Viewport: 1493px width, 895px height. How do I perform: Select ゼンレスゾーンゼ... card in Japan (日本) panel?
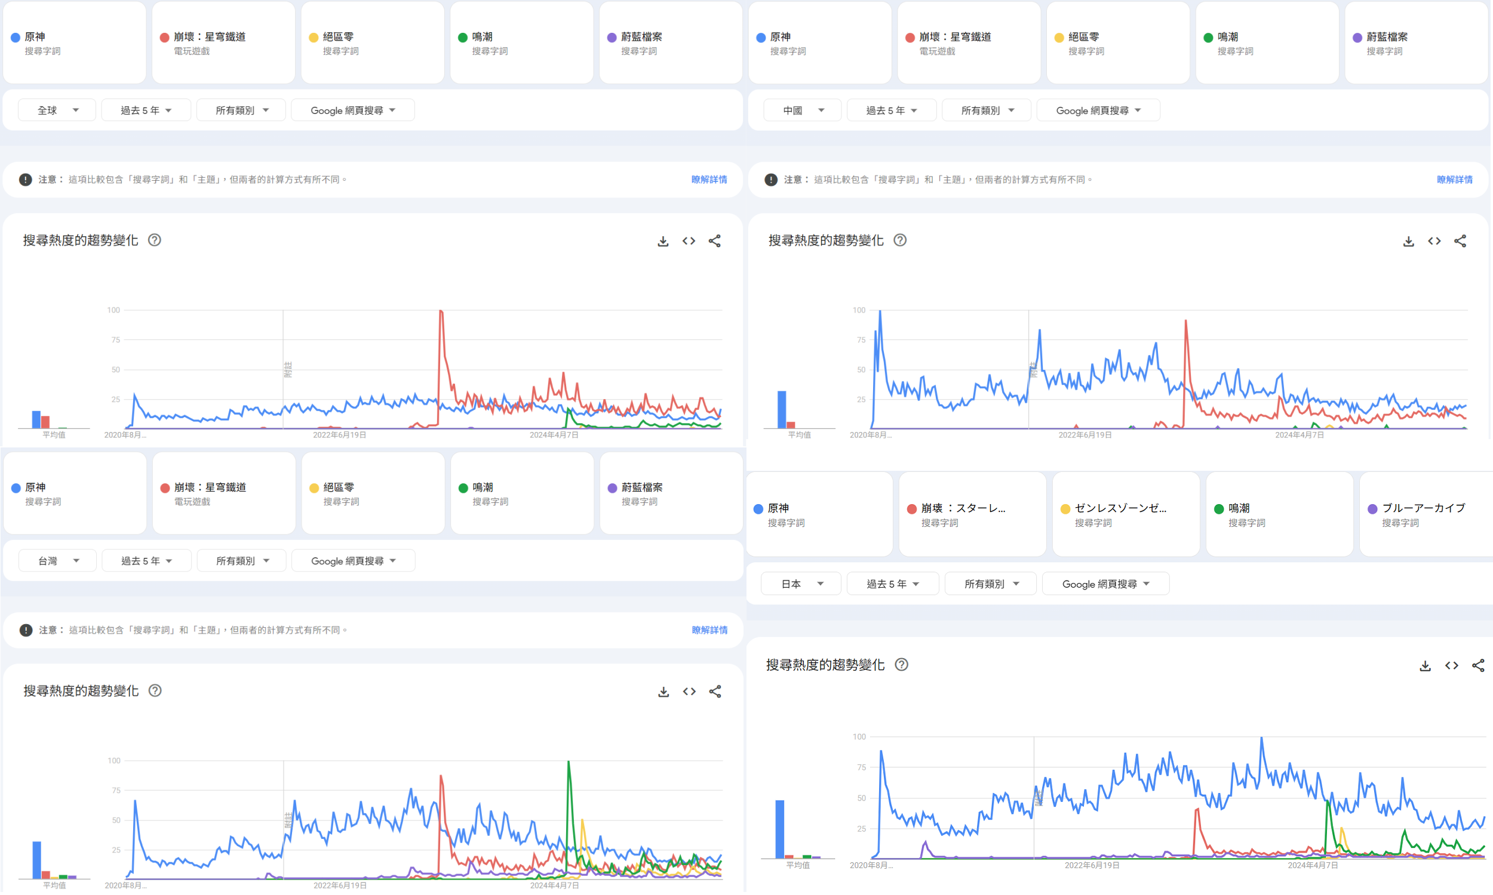[1126, 514]
